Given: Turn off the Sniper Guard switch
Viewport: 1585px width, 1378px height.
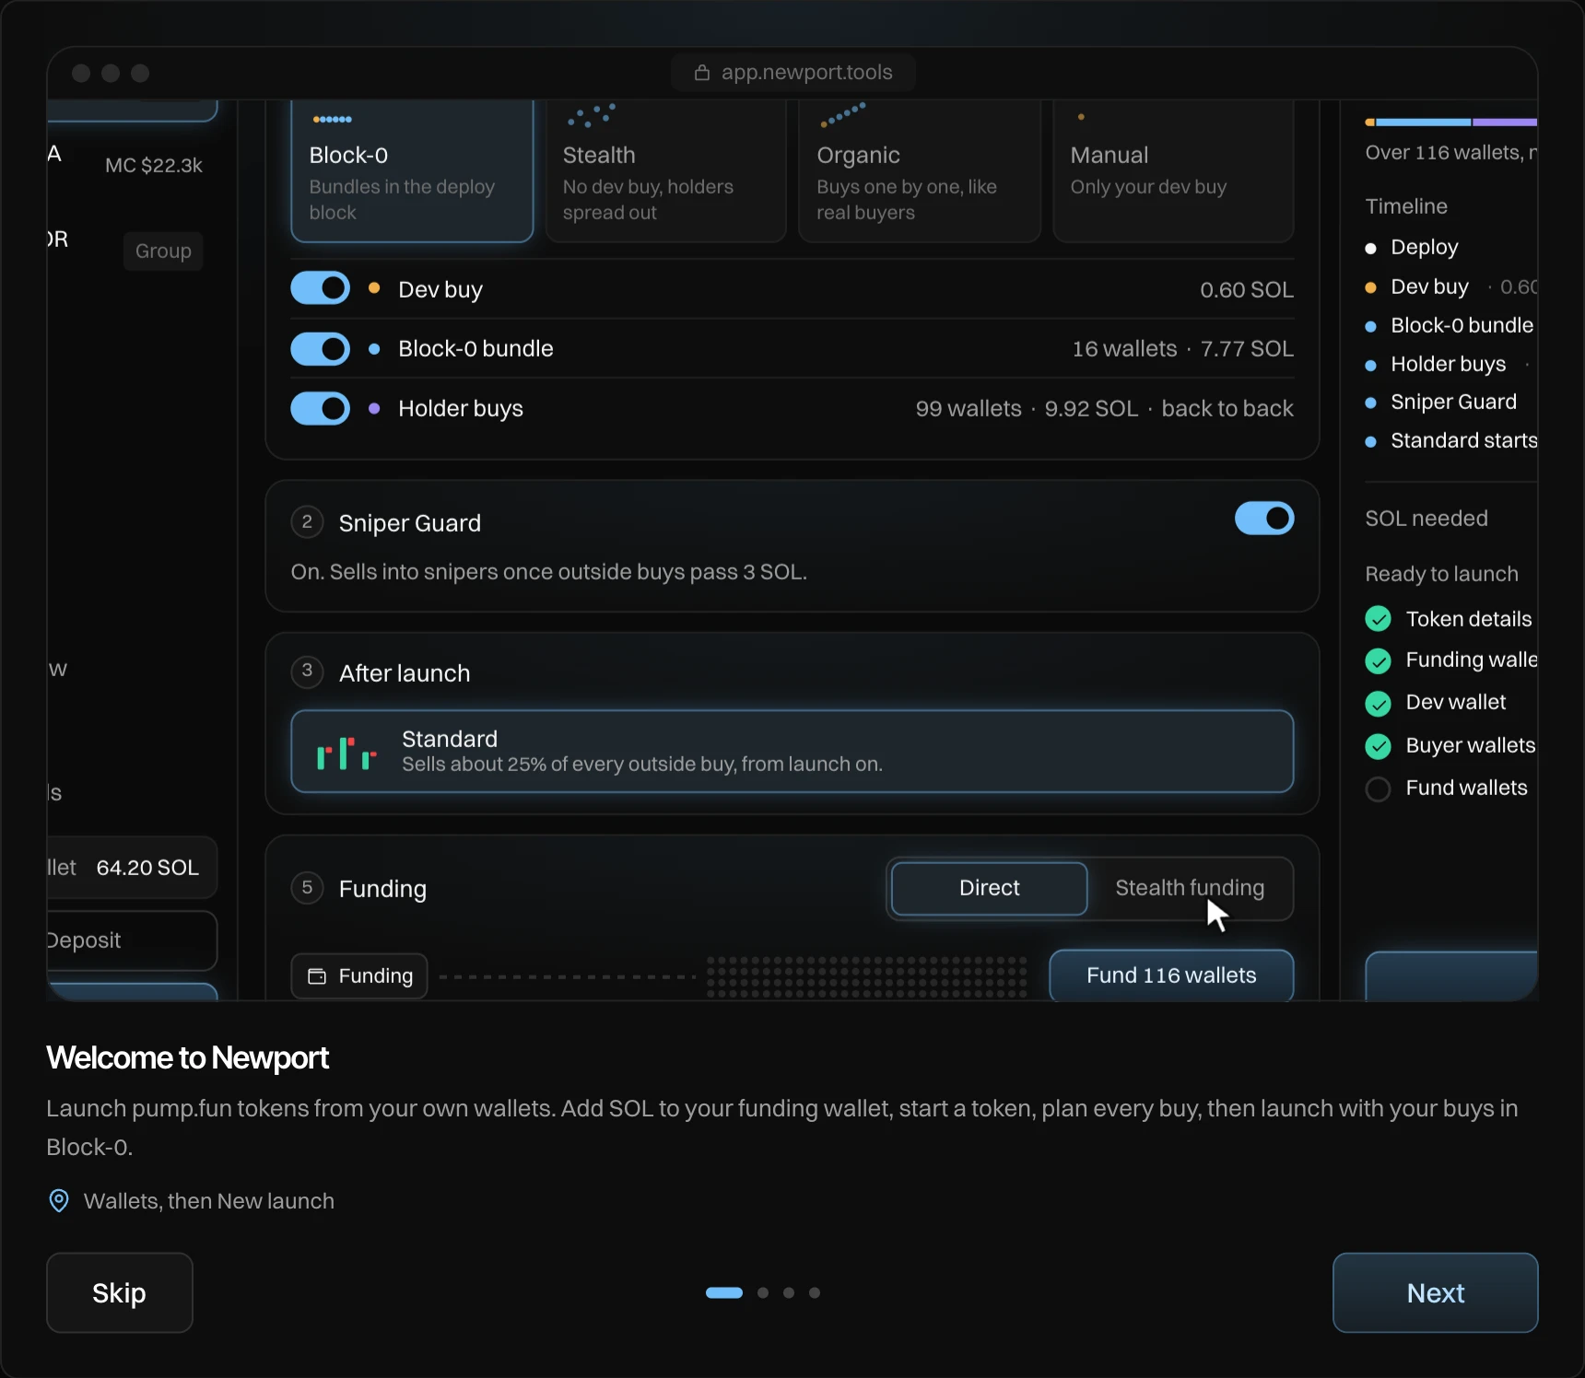Looking at the screenshot, I should click(1264, 519).
